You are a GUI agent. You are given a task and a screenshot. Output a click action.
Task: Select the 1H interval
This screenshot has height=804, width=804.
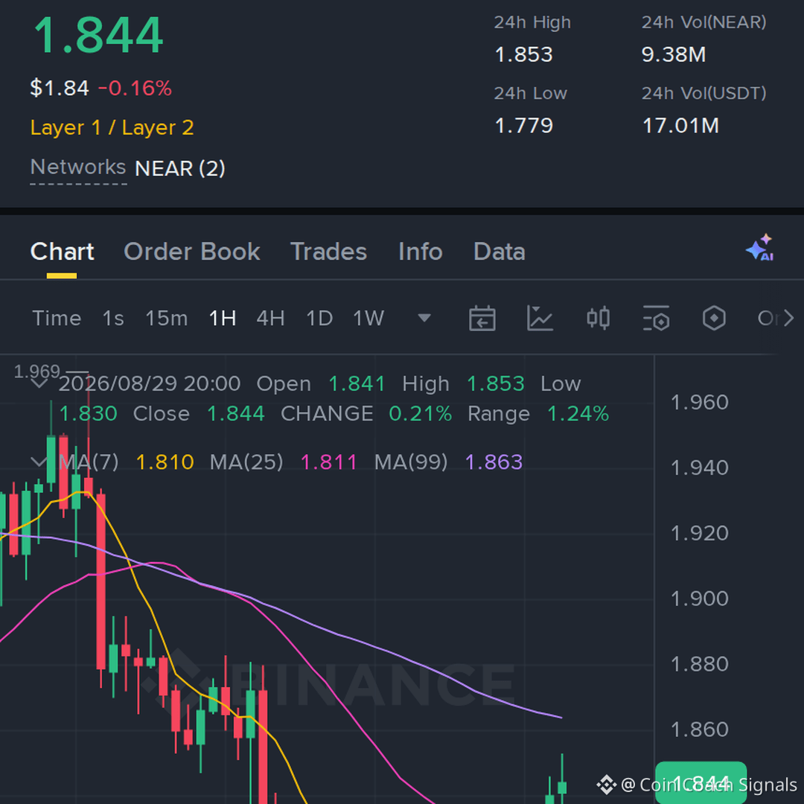click(223, 319)
